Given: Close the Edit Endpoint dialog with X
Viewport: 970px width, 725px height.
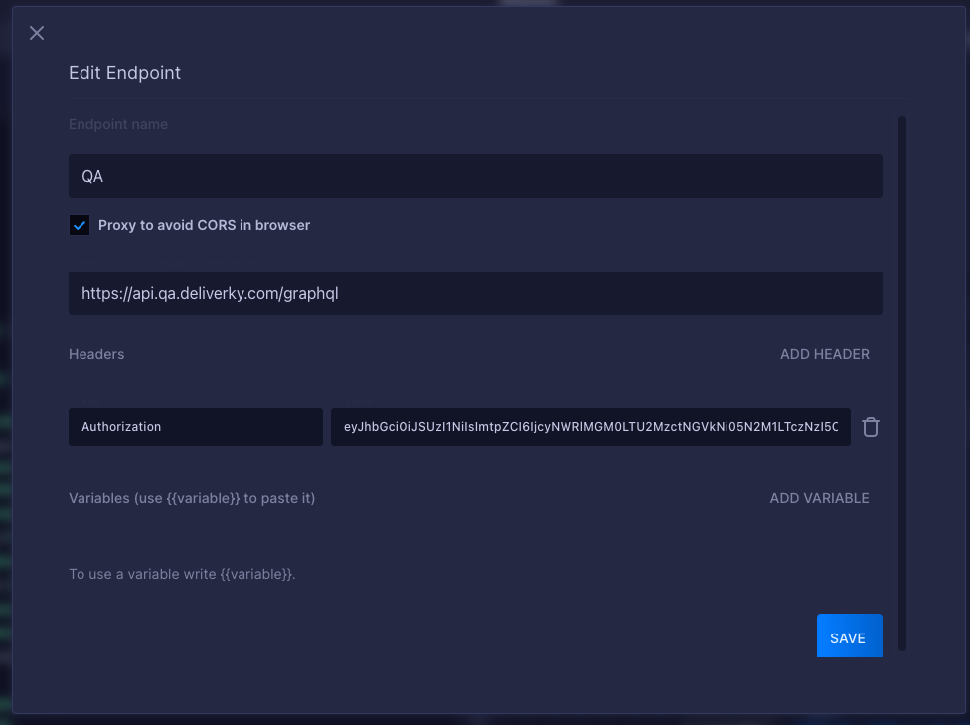Looking at the screenshot, I should click(37, 33).
